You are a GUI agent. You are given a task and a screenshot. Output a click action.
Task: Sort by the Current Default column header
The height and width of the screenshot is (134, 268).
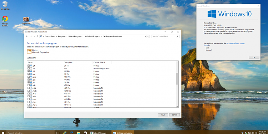tap(102, 62)
